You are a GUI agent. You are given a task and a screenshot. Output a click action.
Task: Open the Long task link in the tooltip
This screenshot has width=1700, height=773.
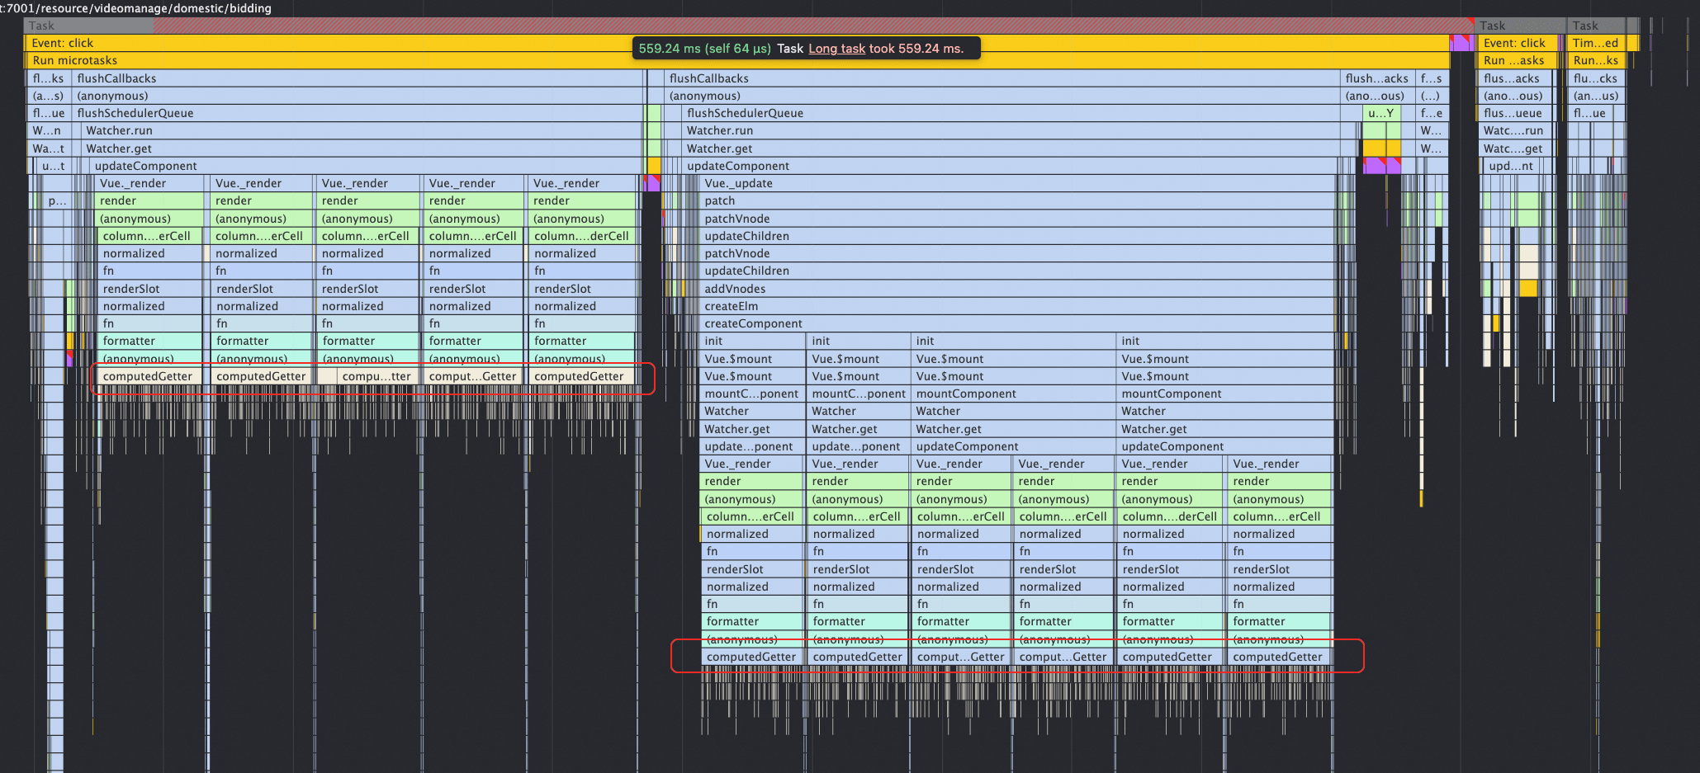[836, 49]
